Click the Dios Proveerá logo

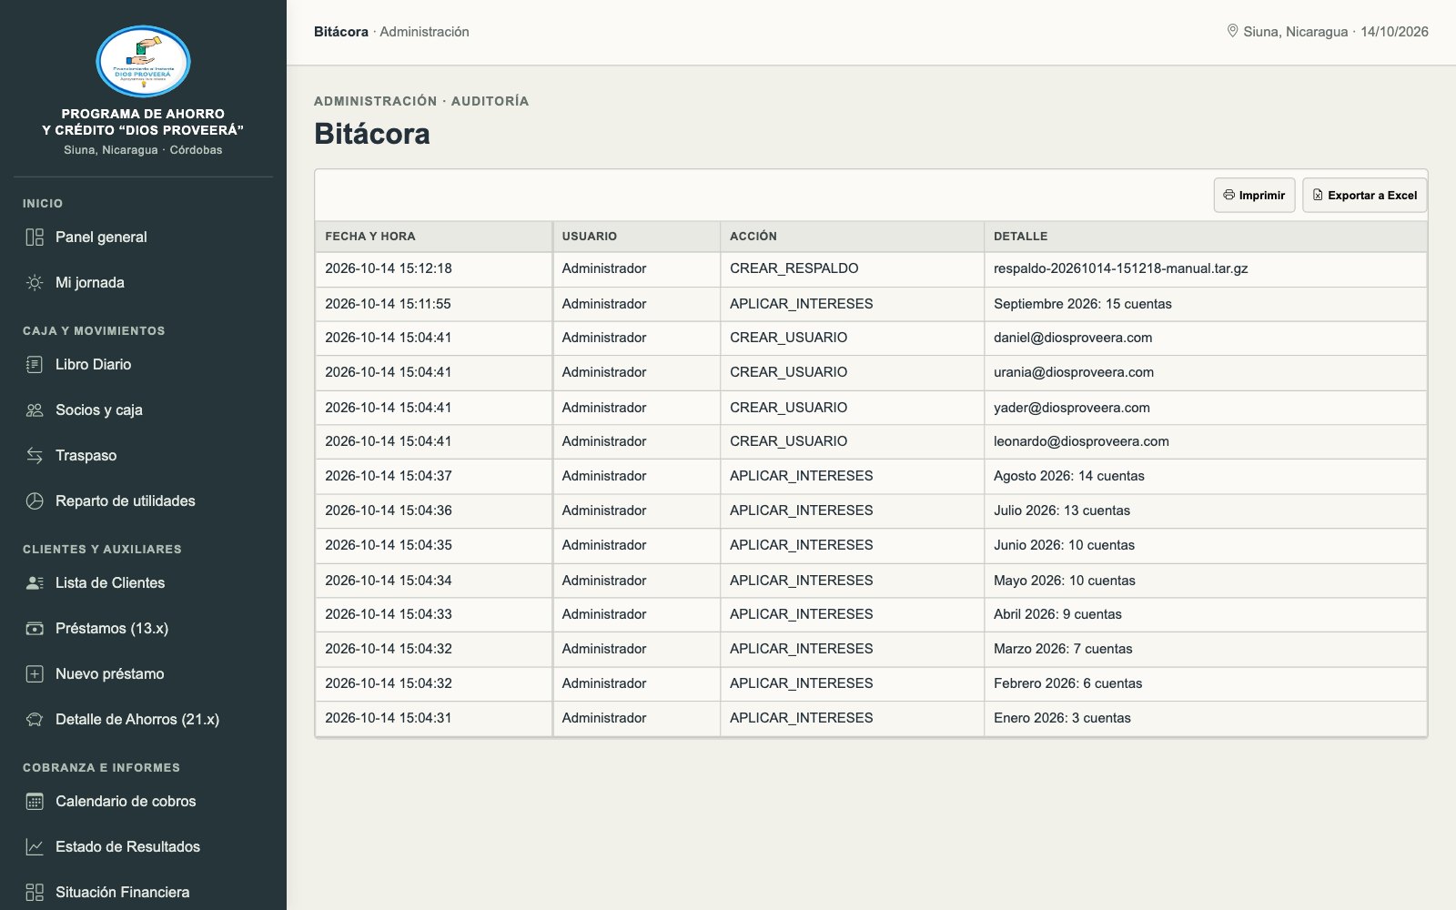coord(143,62)
